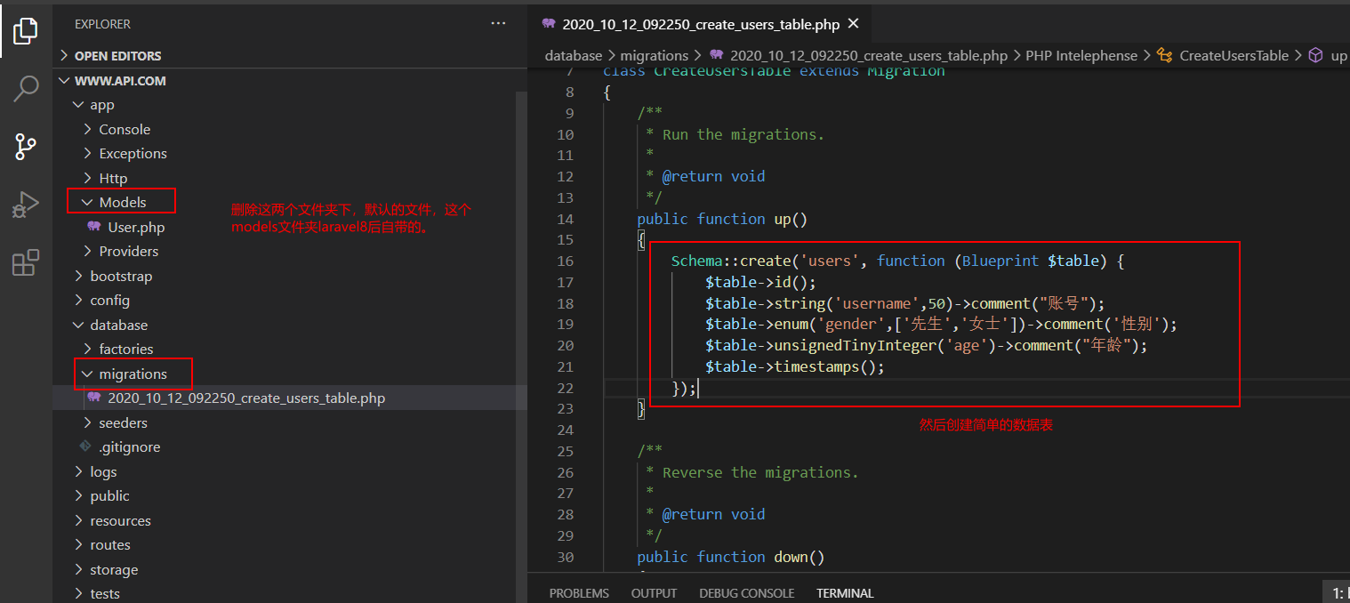The height and width of the screenshot is (603, 1350).
Task: Expand the Http folder
Action: point(87,178)
